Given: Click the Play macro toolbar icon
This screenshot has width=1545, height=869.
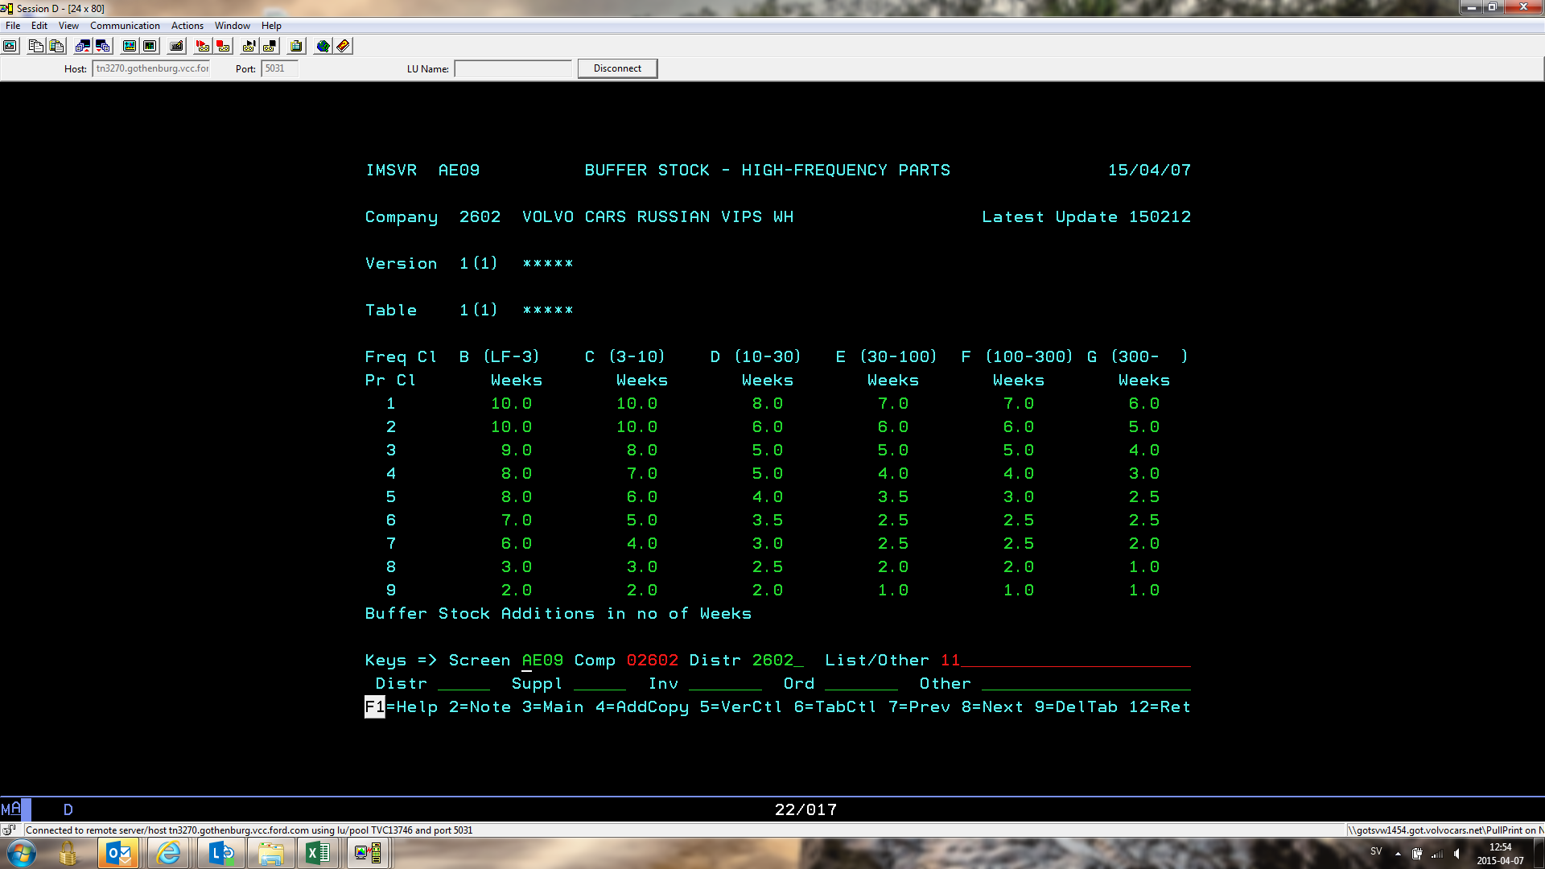Looking at the screenshot, I should click(249, 46).
